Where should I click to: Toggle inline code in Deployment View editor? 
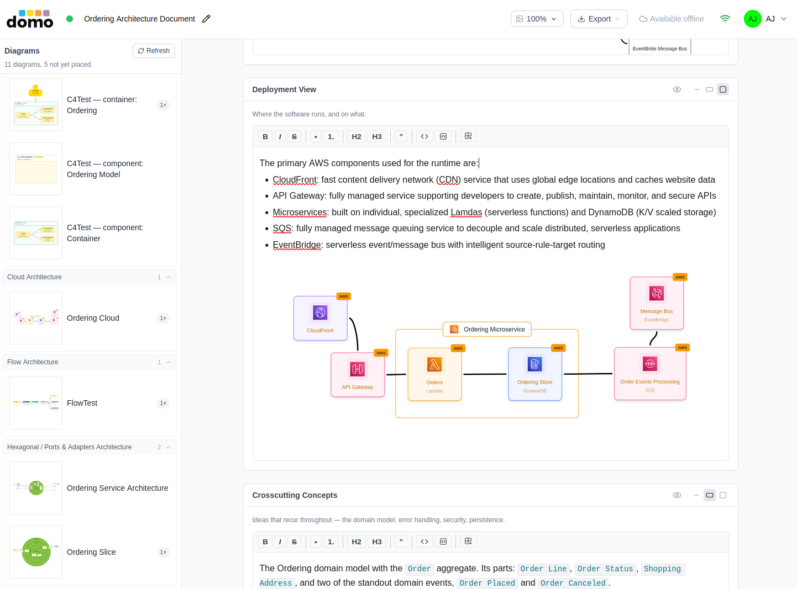coord(424,136)
